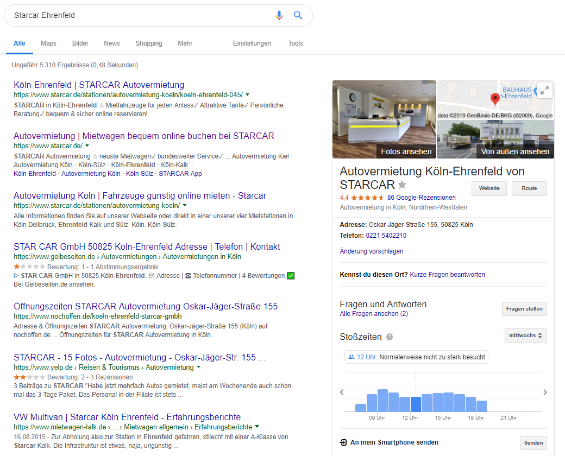The image size is (565, 456).
Task: Show next day in Stoßzeiten chart
Action: tap(545, 392)
